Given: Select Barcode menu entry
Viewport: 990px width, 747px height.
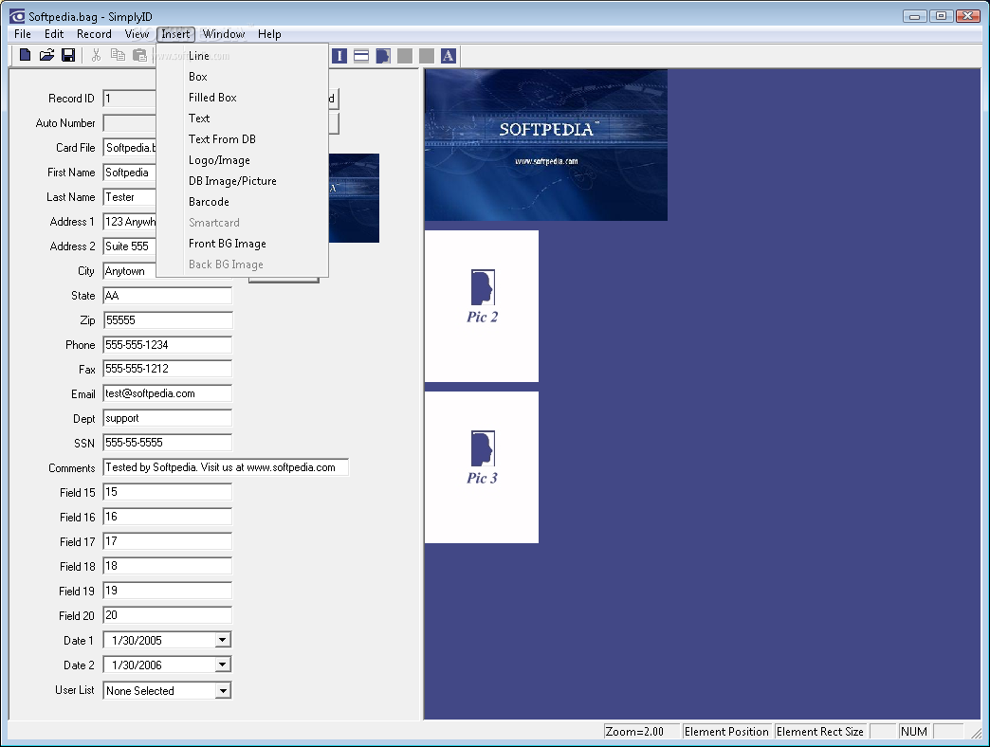Looking at the screenshot, I should pos(243,202).
